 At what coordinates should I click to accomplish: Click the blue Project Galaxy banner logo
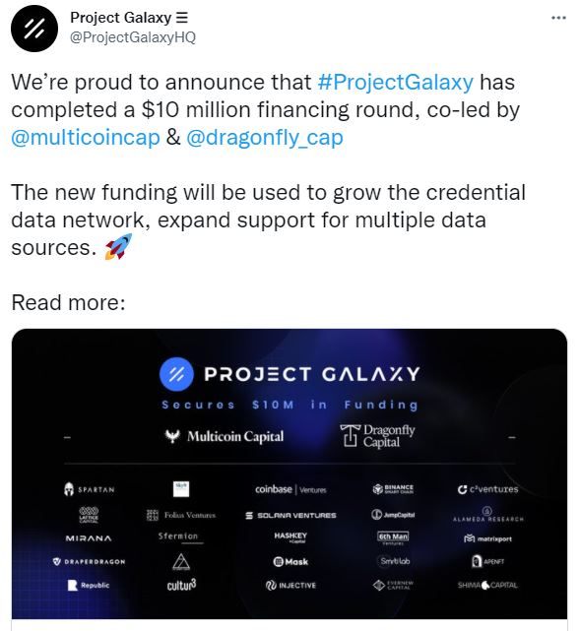(x=176, y=374)
